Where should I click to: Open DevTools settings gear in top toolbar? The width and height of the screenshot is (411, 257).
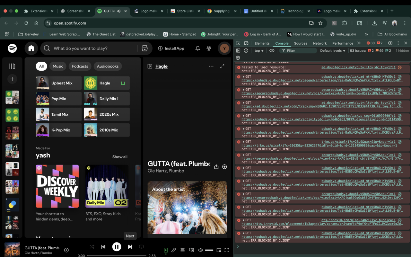(x=390, y=43)
